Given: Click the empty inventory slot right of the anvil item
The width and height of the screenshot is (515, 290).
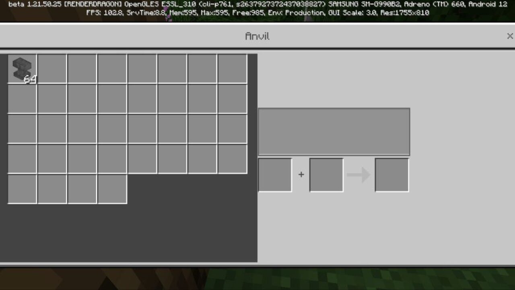Looking at the screenshot, I should click(52, 69).
